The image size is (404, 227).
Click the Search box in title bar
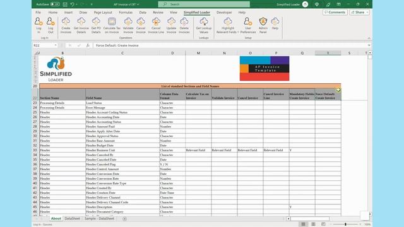[x=204, y=4]
